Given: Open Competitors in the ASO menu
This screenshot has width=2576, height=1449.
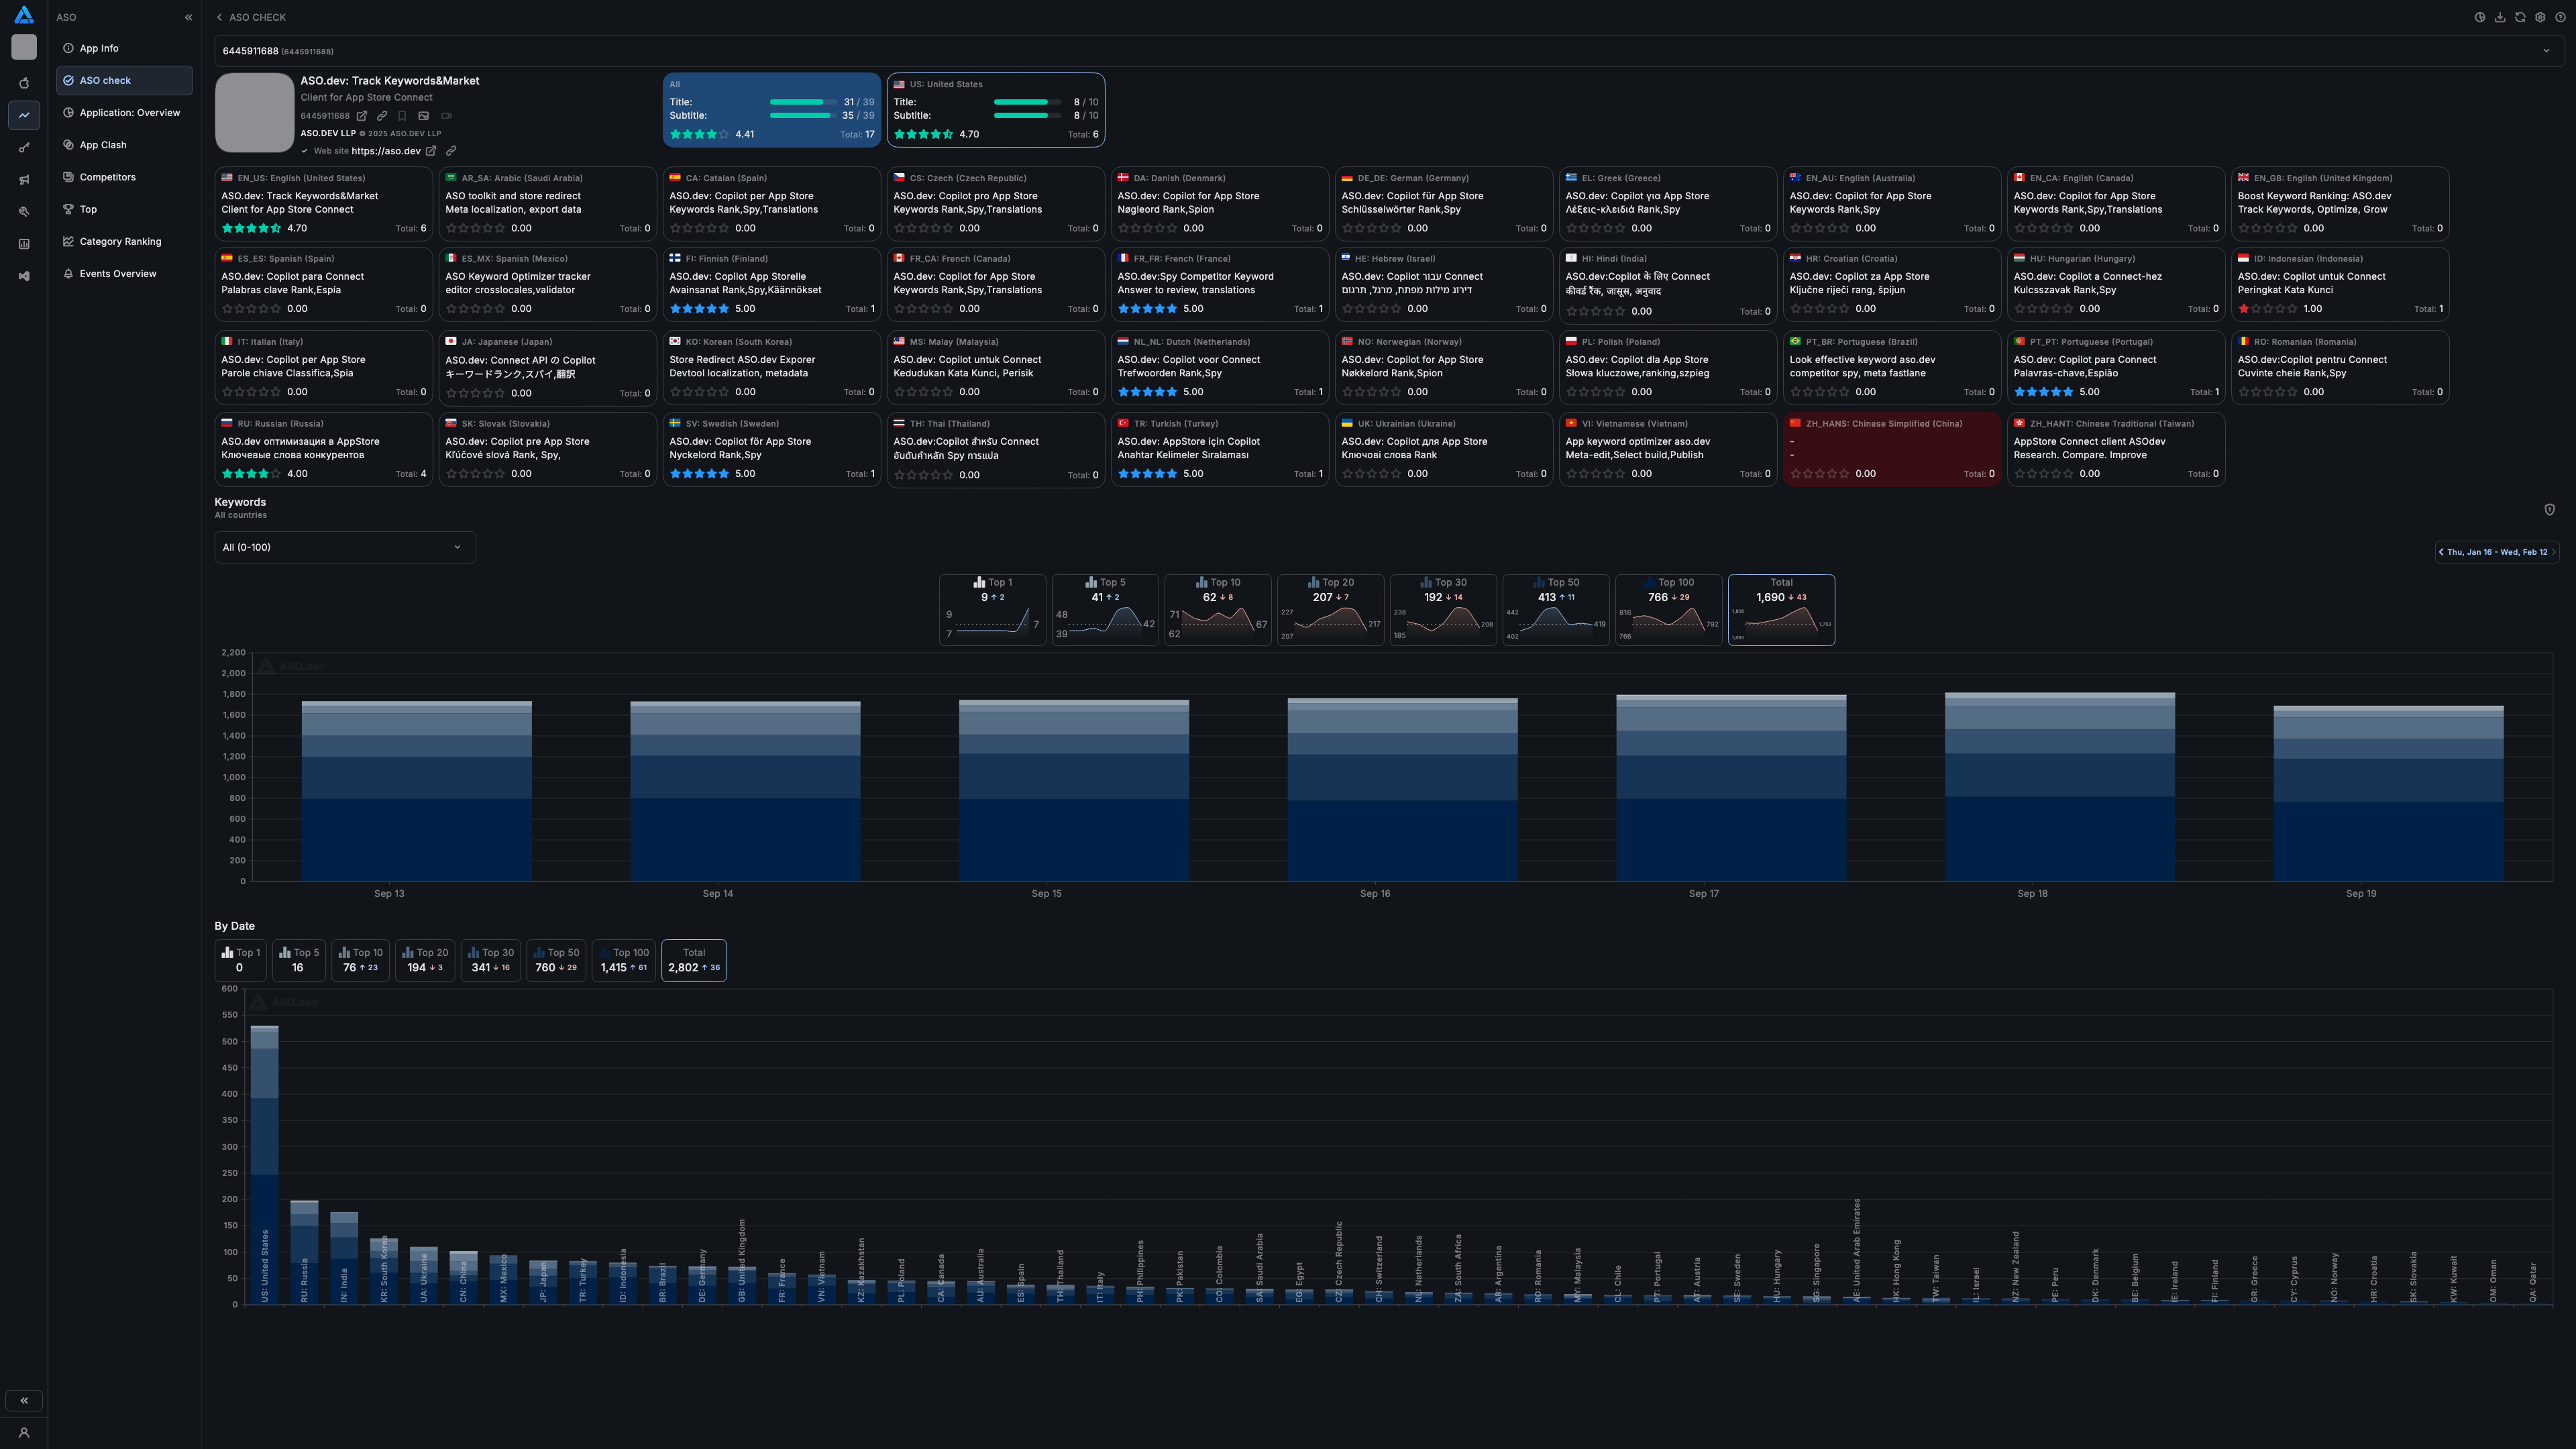Looking at the screenshot, I should coord(107,177).
